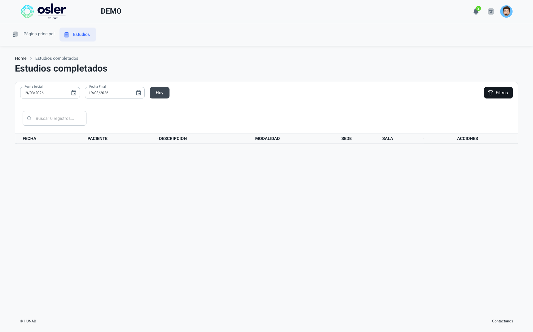The width and height of the screenshot is (533, 332).
Task: Open the Contactanos link
Action: click(503, 321)
